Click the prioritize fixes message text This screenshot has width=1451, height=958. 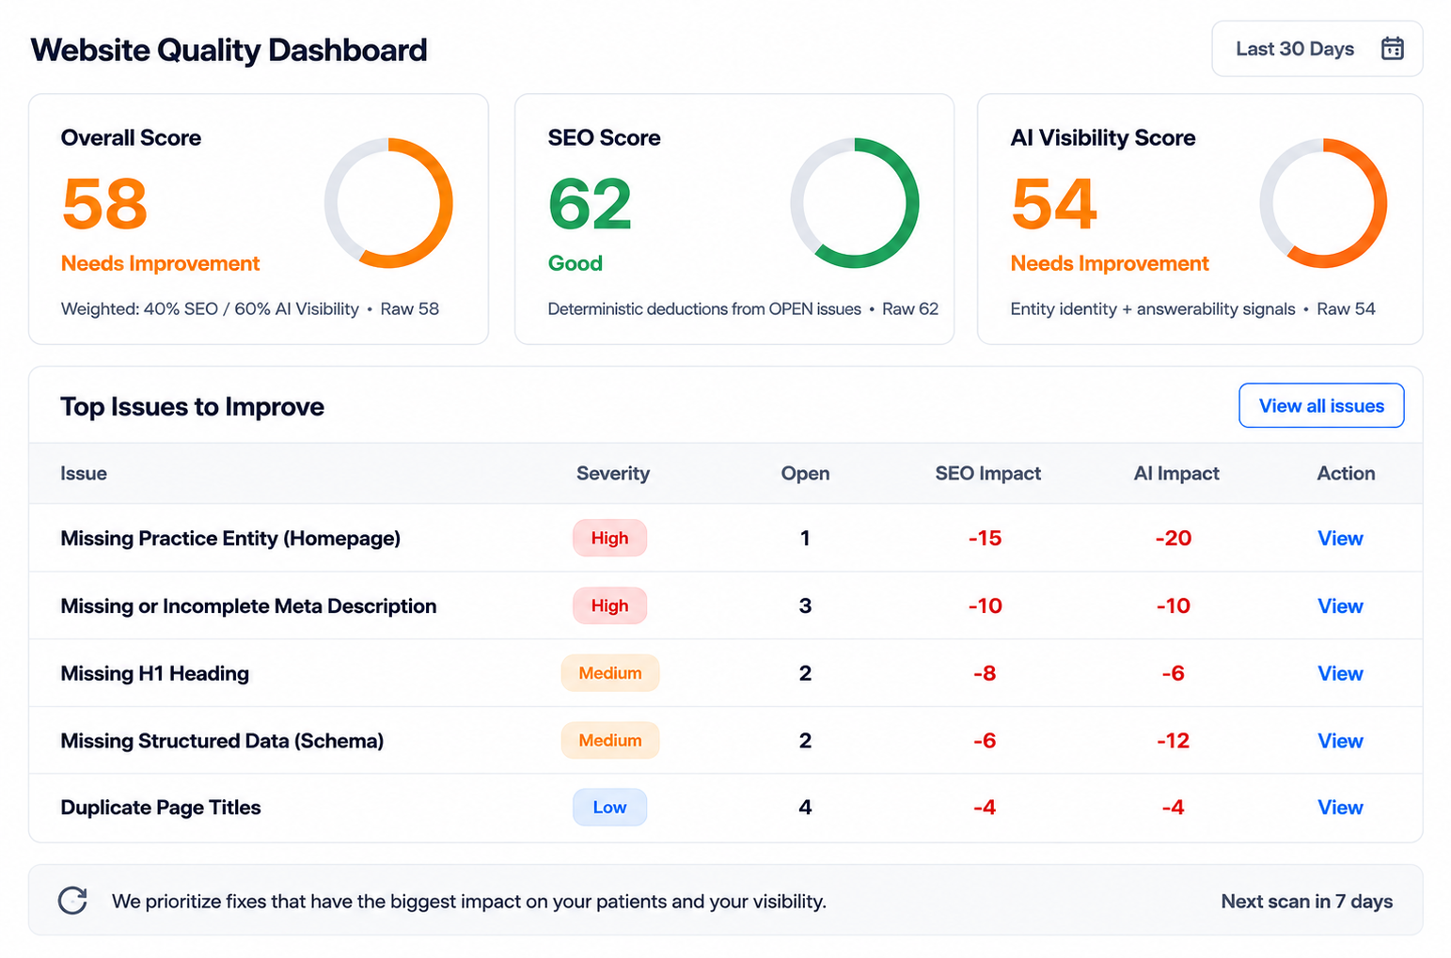(468, 901)
